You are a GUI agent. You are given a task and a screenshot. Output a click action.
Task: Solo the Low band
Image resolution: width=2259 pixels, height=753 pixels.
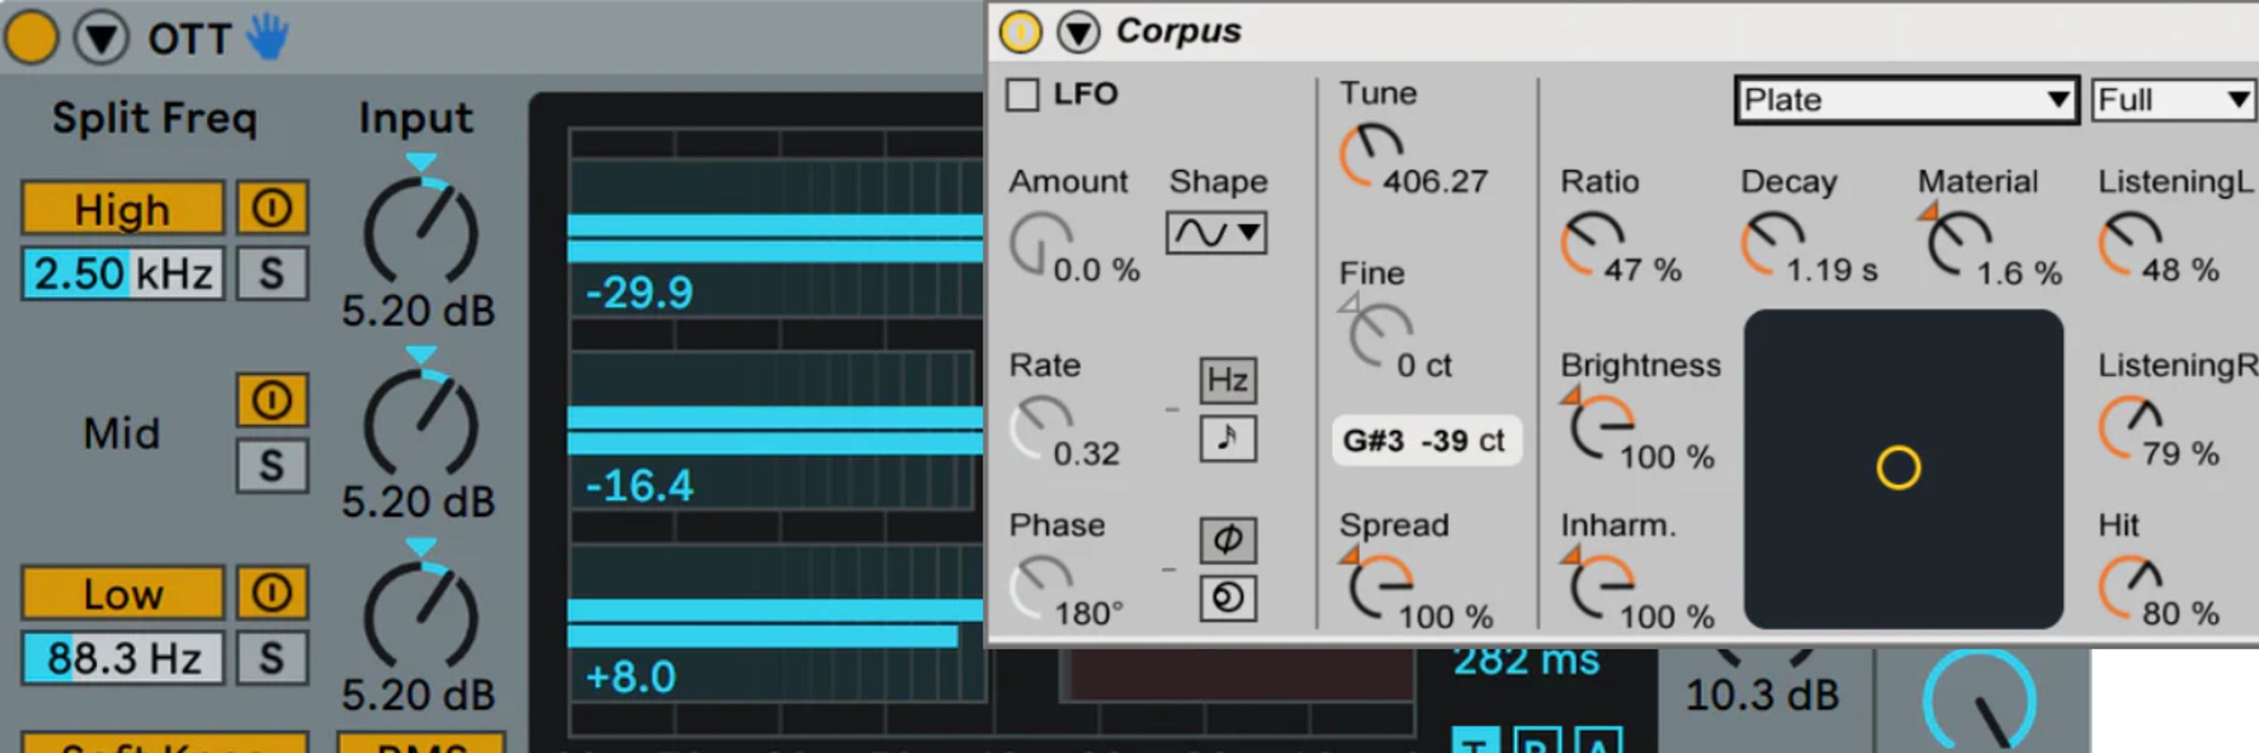(273, 657)
